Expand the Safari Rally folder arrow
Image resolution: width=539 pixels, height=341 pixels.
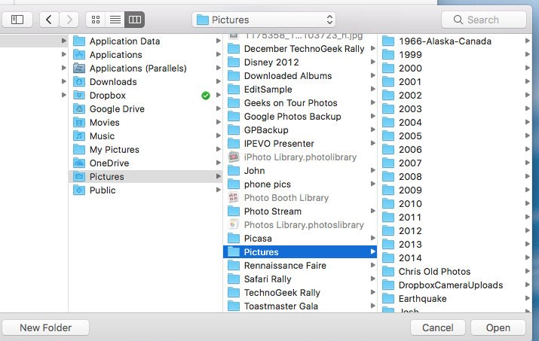click(372, 279)
